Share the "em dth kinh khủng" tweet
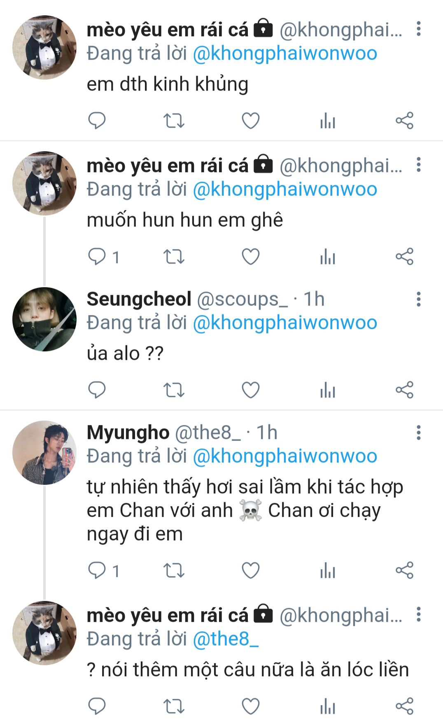The width and height of the screenshot is (443, 724). tap(404, 121)
